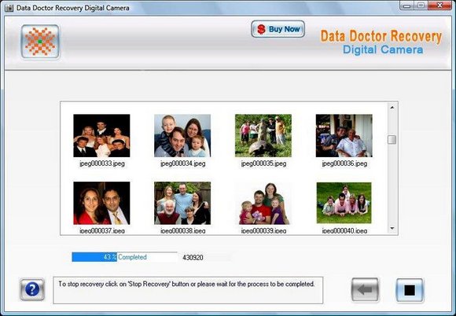
Task: Select thumbnail jpeg000038.jpeg
Action: (182, 204)
